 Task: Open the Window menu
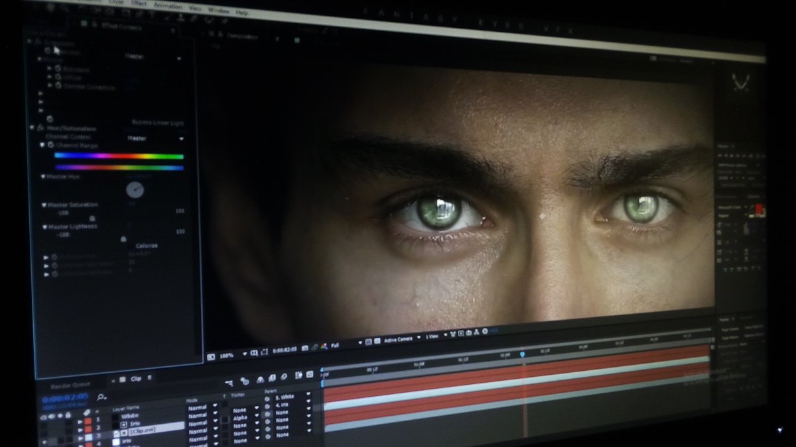pyautogui.click(x=218, y=11)
